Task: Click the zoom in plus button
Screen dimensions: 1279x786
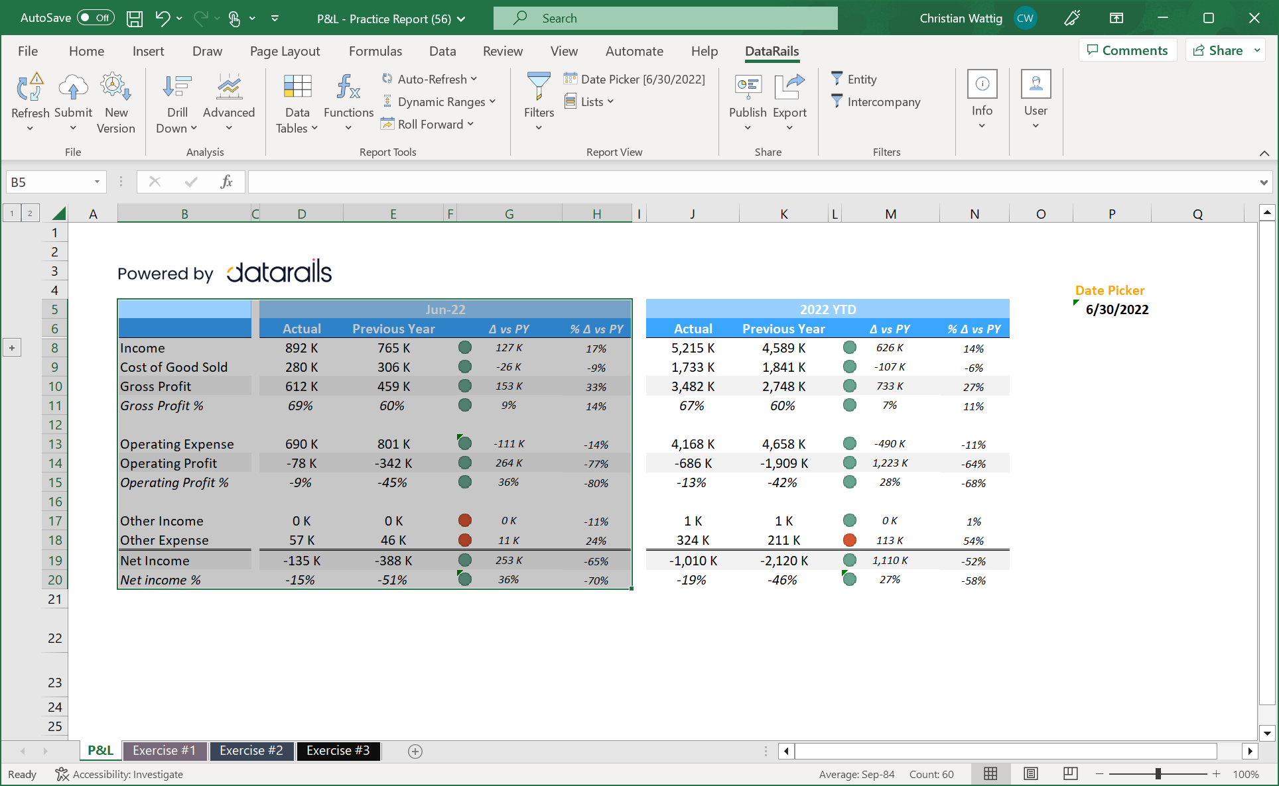Action: 1216,774
